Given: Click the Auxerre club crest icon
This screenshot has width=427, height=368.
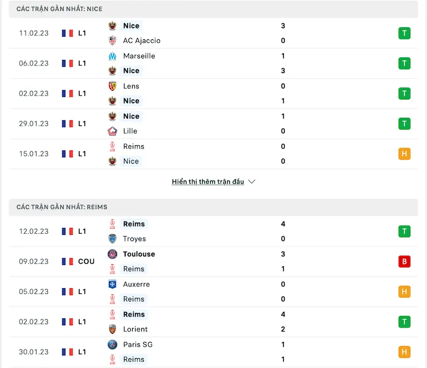Looking at the screenshot, I should point(112,284).
